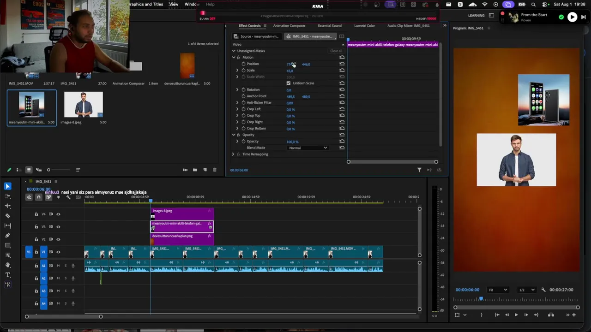Click the Position X value field
Image resolution: width=591 pixels, height=332 pixels.
coord(290,64)
